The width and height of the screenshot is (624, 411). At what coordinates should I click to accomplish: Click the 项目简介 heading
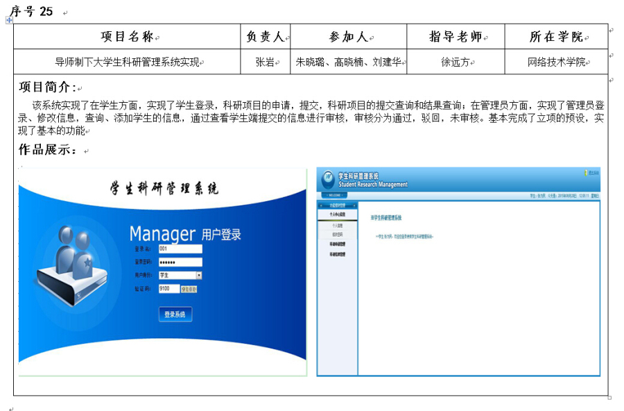(47, 87)
